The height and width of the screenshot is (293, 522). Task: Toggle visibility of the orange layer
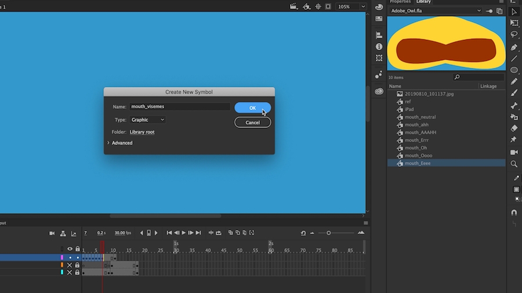[x=70, y=265]
